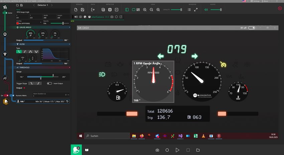Open Settings in the top-right corner
Viewport: 284px width, 155px height.
256,1
